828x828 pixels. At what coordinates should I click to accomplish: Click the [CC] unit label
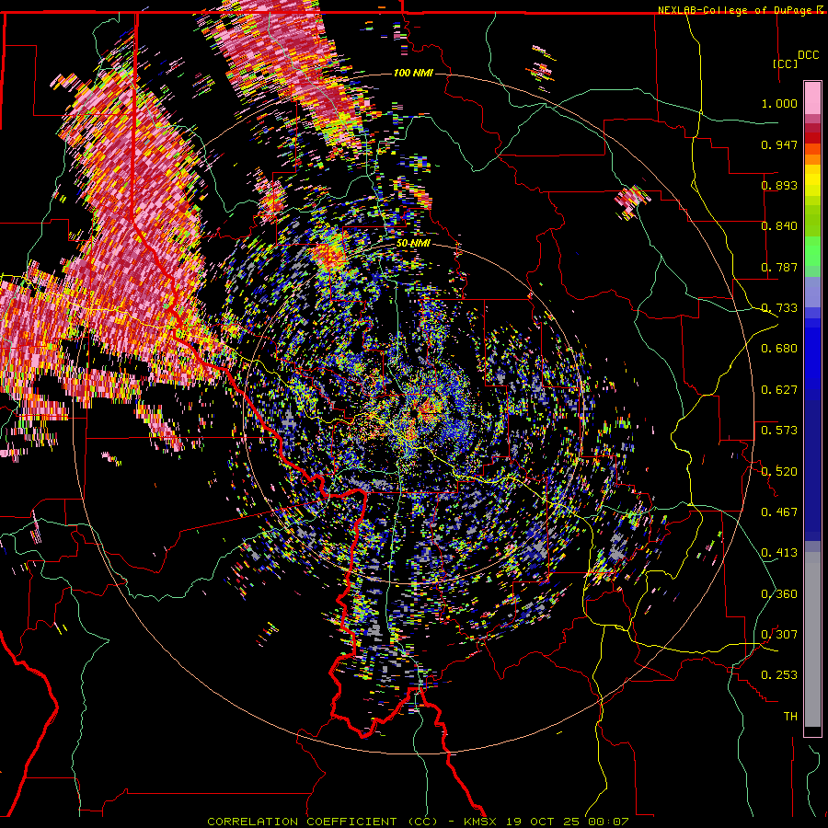click(x=786, y=63)
